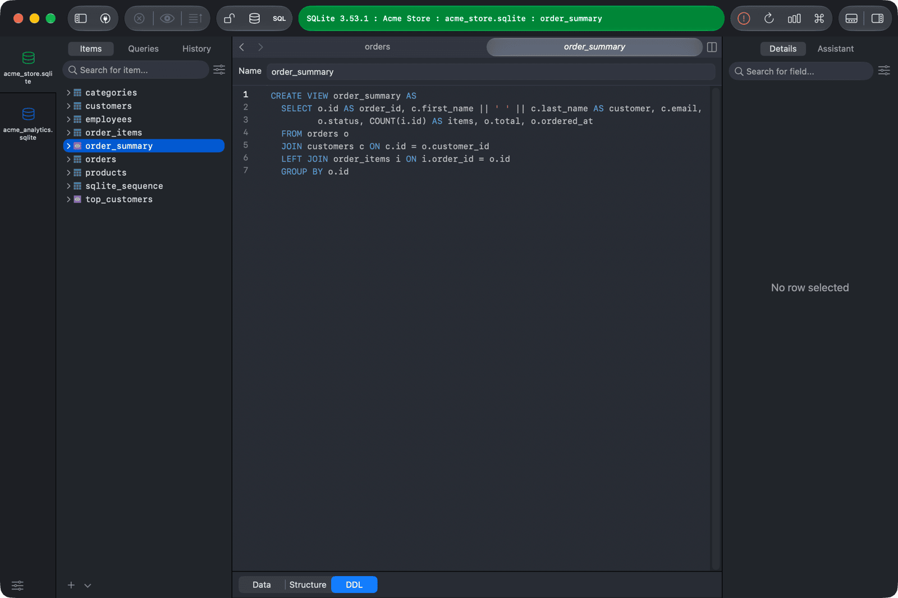Add new item with plus button
898x598 pixels.
click(x=71, y=585)
